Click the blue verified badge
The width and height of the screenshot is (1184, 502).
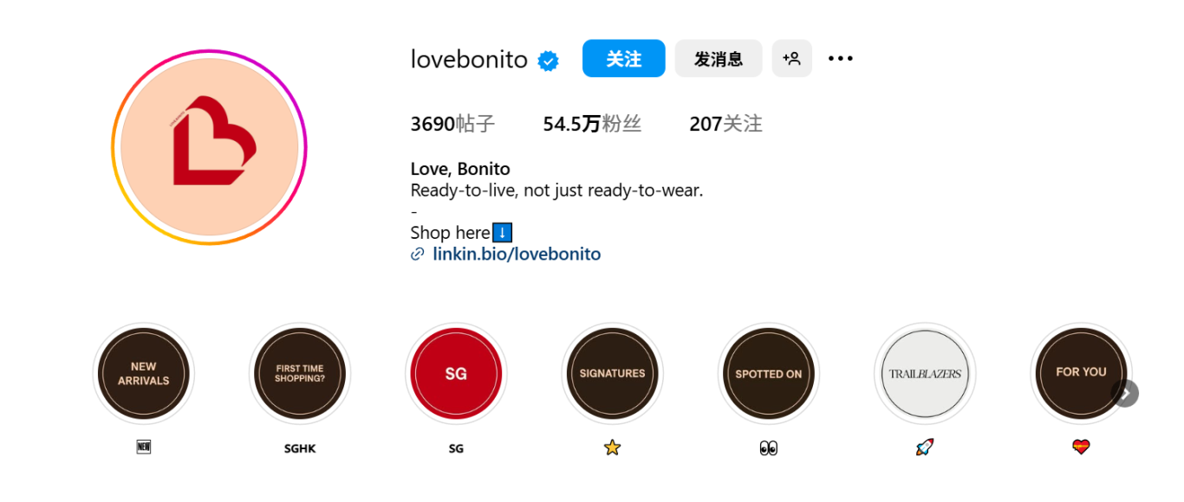coord(548,61)
